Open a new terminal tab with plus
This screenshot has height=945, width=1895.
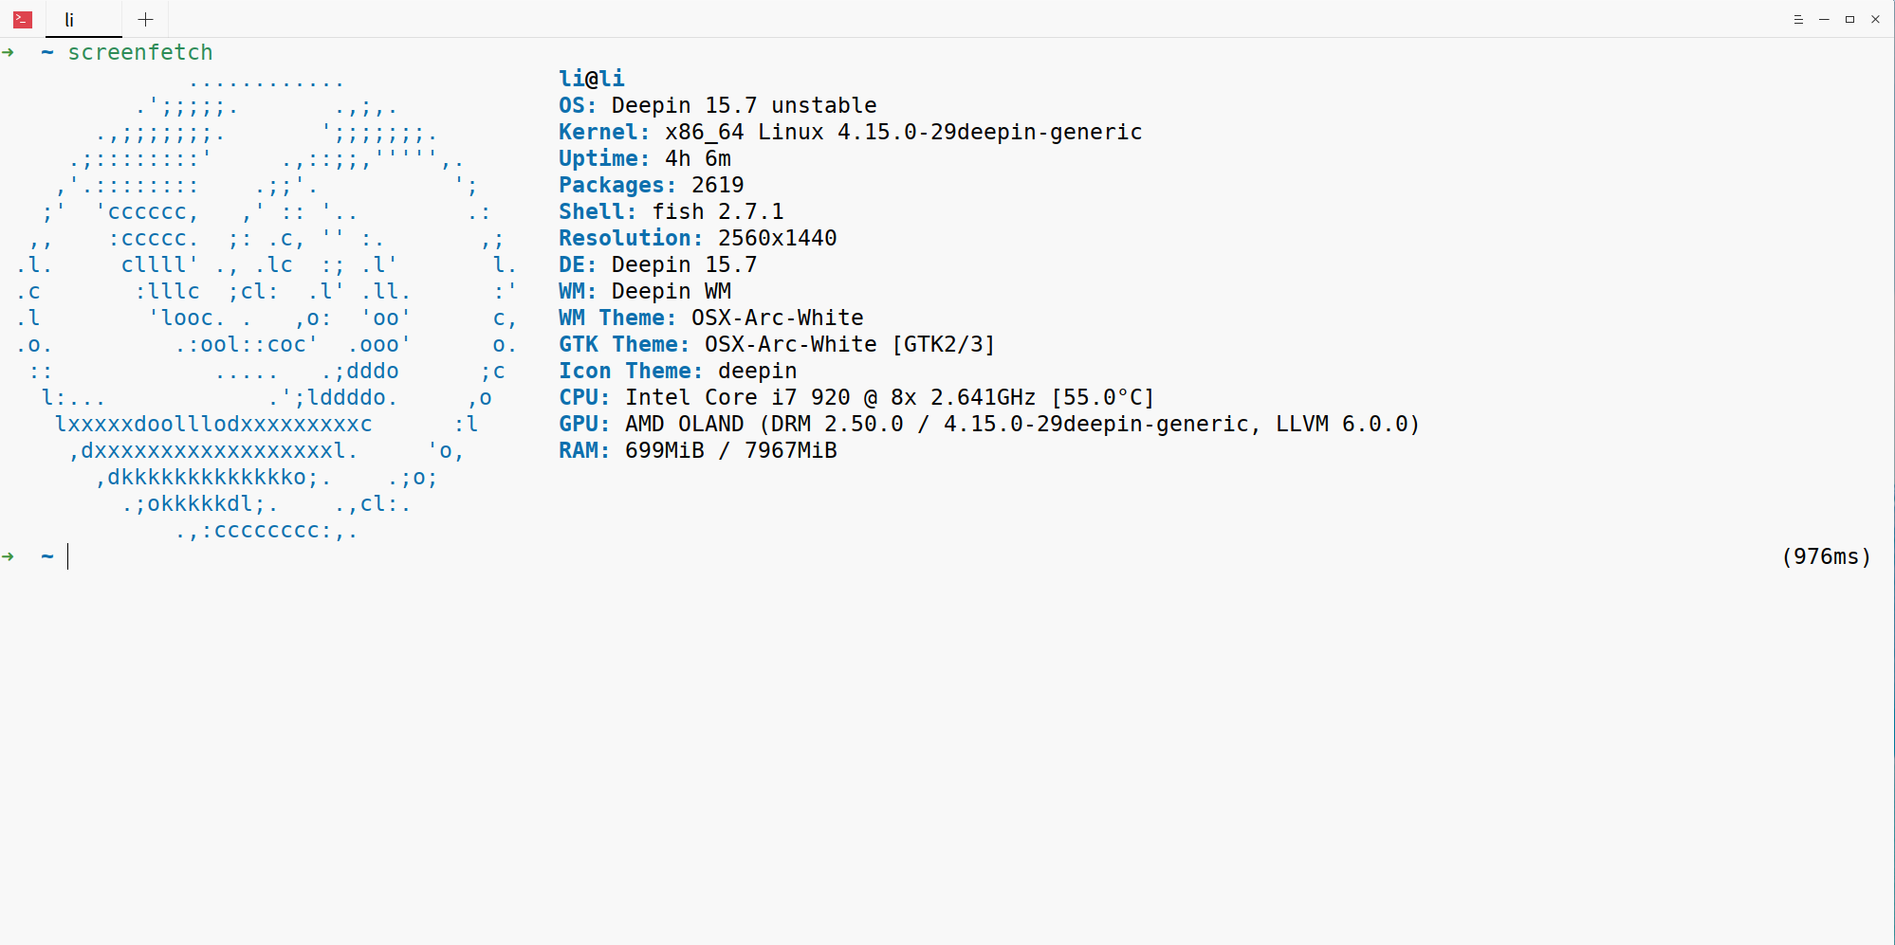point(145,19)
